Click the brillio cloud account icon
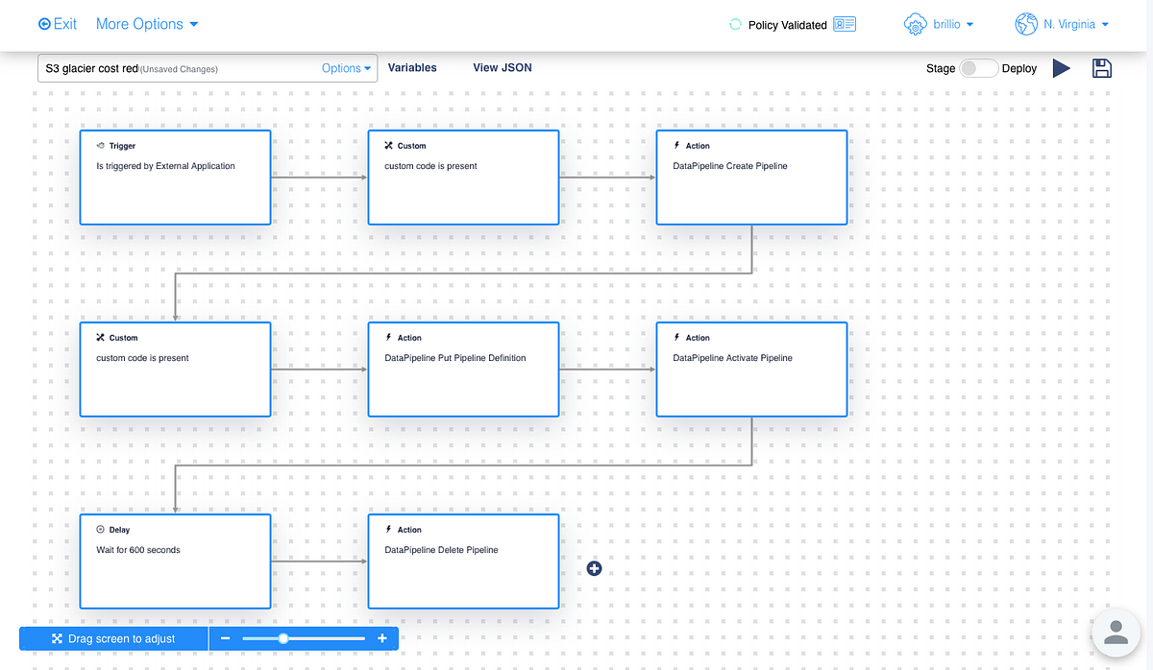This screenshot has height=670, width=1153. [x=915, y=24]
